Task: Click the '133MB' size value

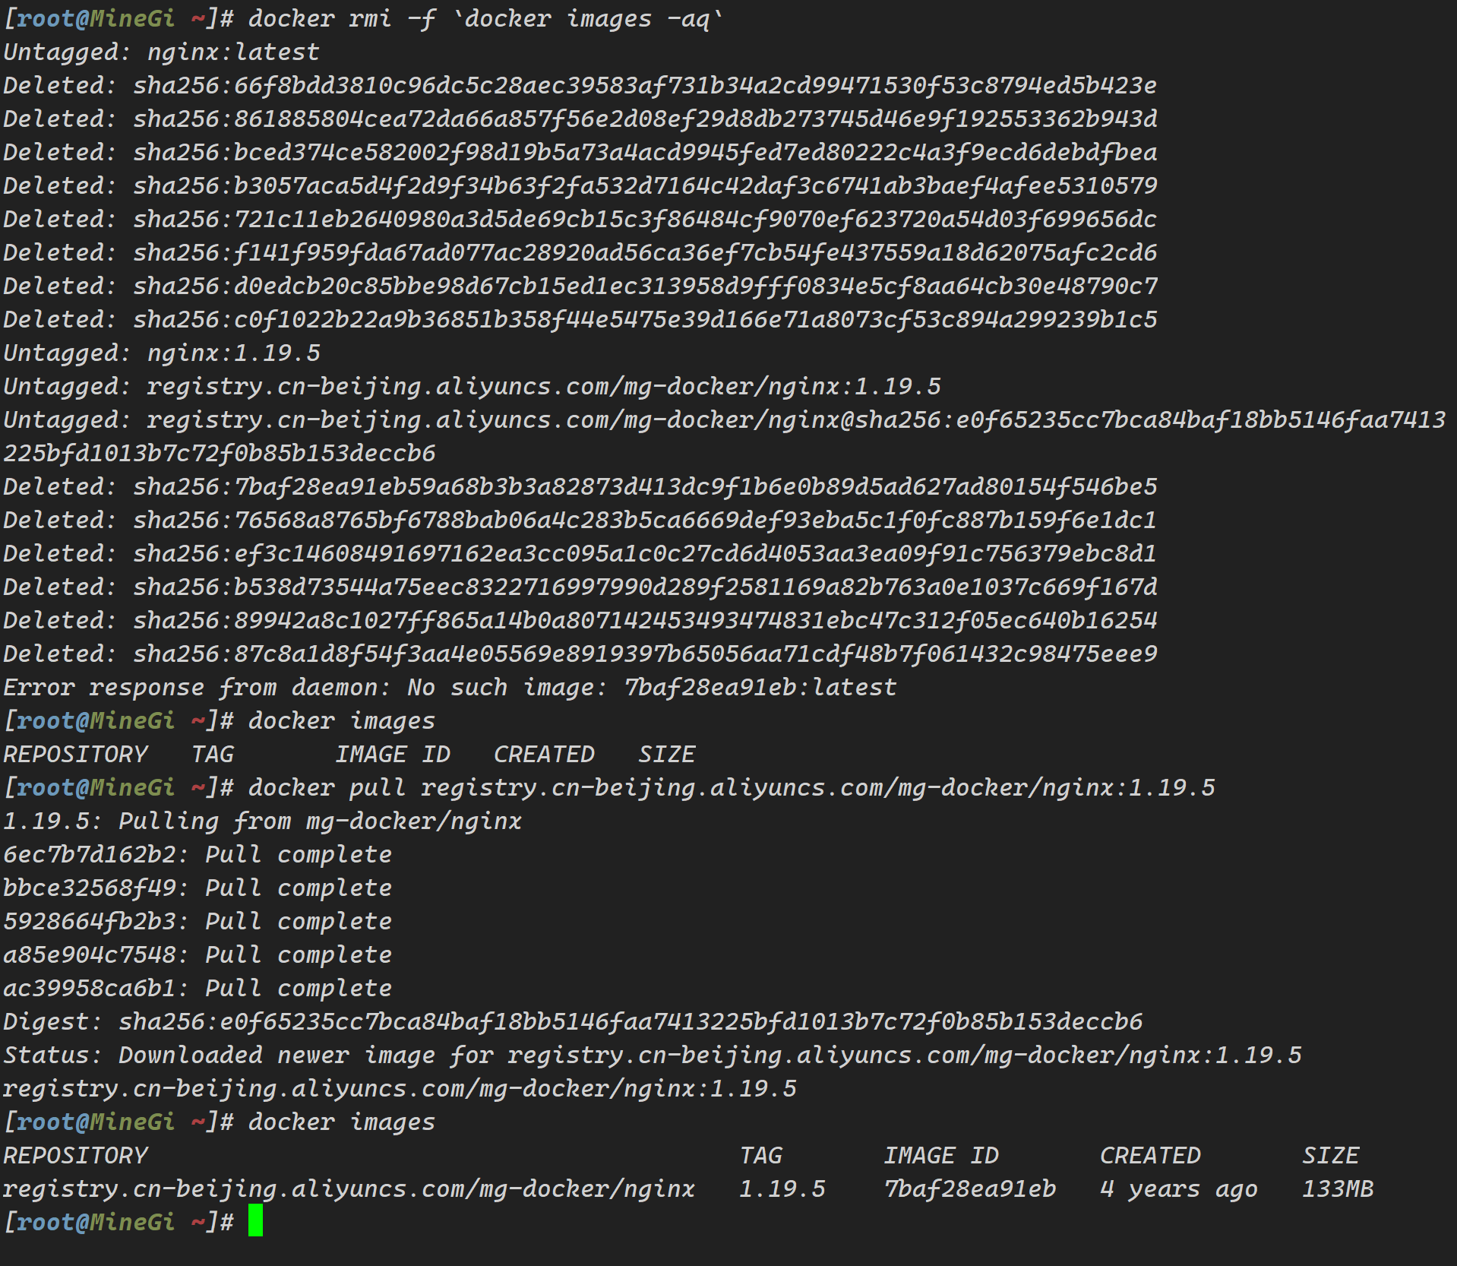Action: tap(1338, 1188)
